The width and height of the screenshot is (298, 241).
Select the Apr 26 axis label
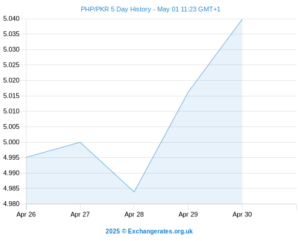[26, 214]
